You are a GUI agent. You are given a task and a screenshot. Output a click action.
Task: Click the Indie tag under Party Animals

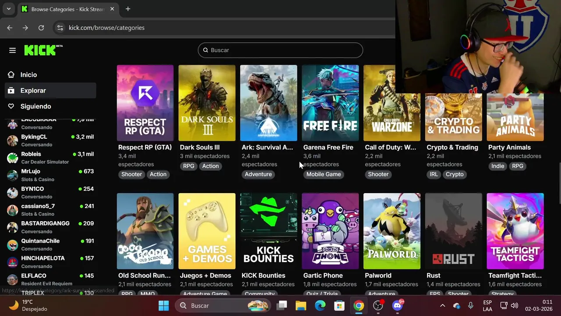click(x=498, y=166)
